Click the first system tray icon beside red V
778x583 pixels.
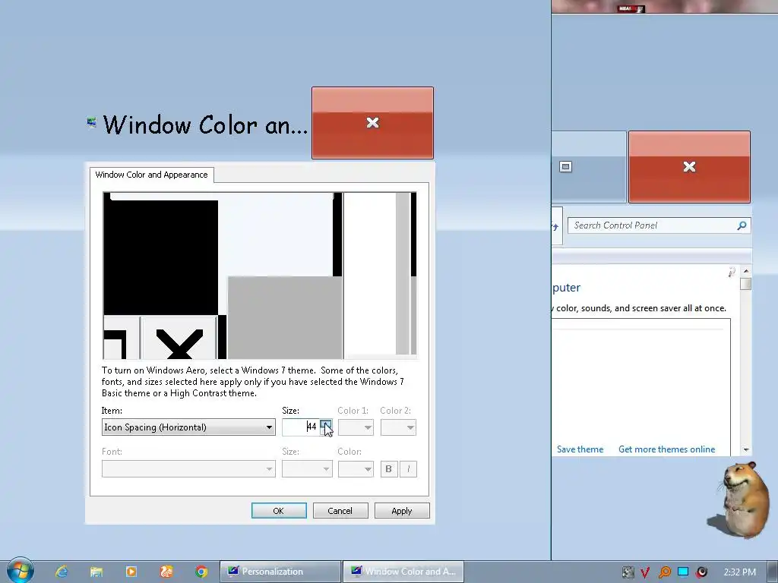click(628, 572)
